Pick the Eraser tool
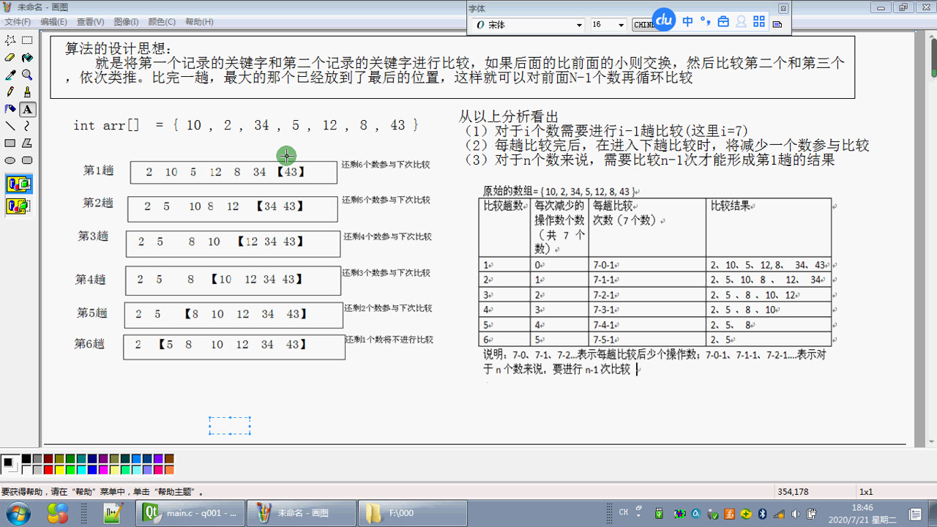937x527 pixels. click(10, 58)
